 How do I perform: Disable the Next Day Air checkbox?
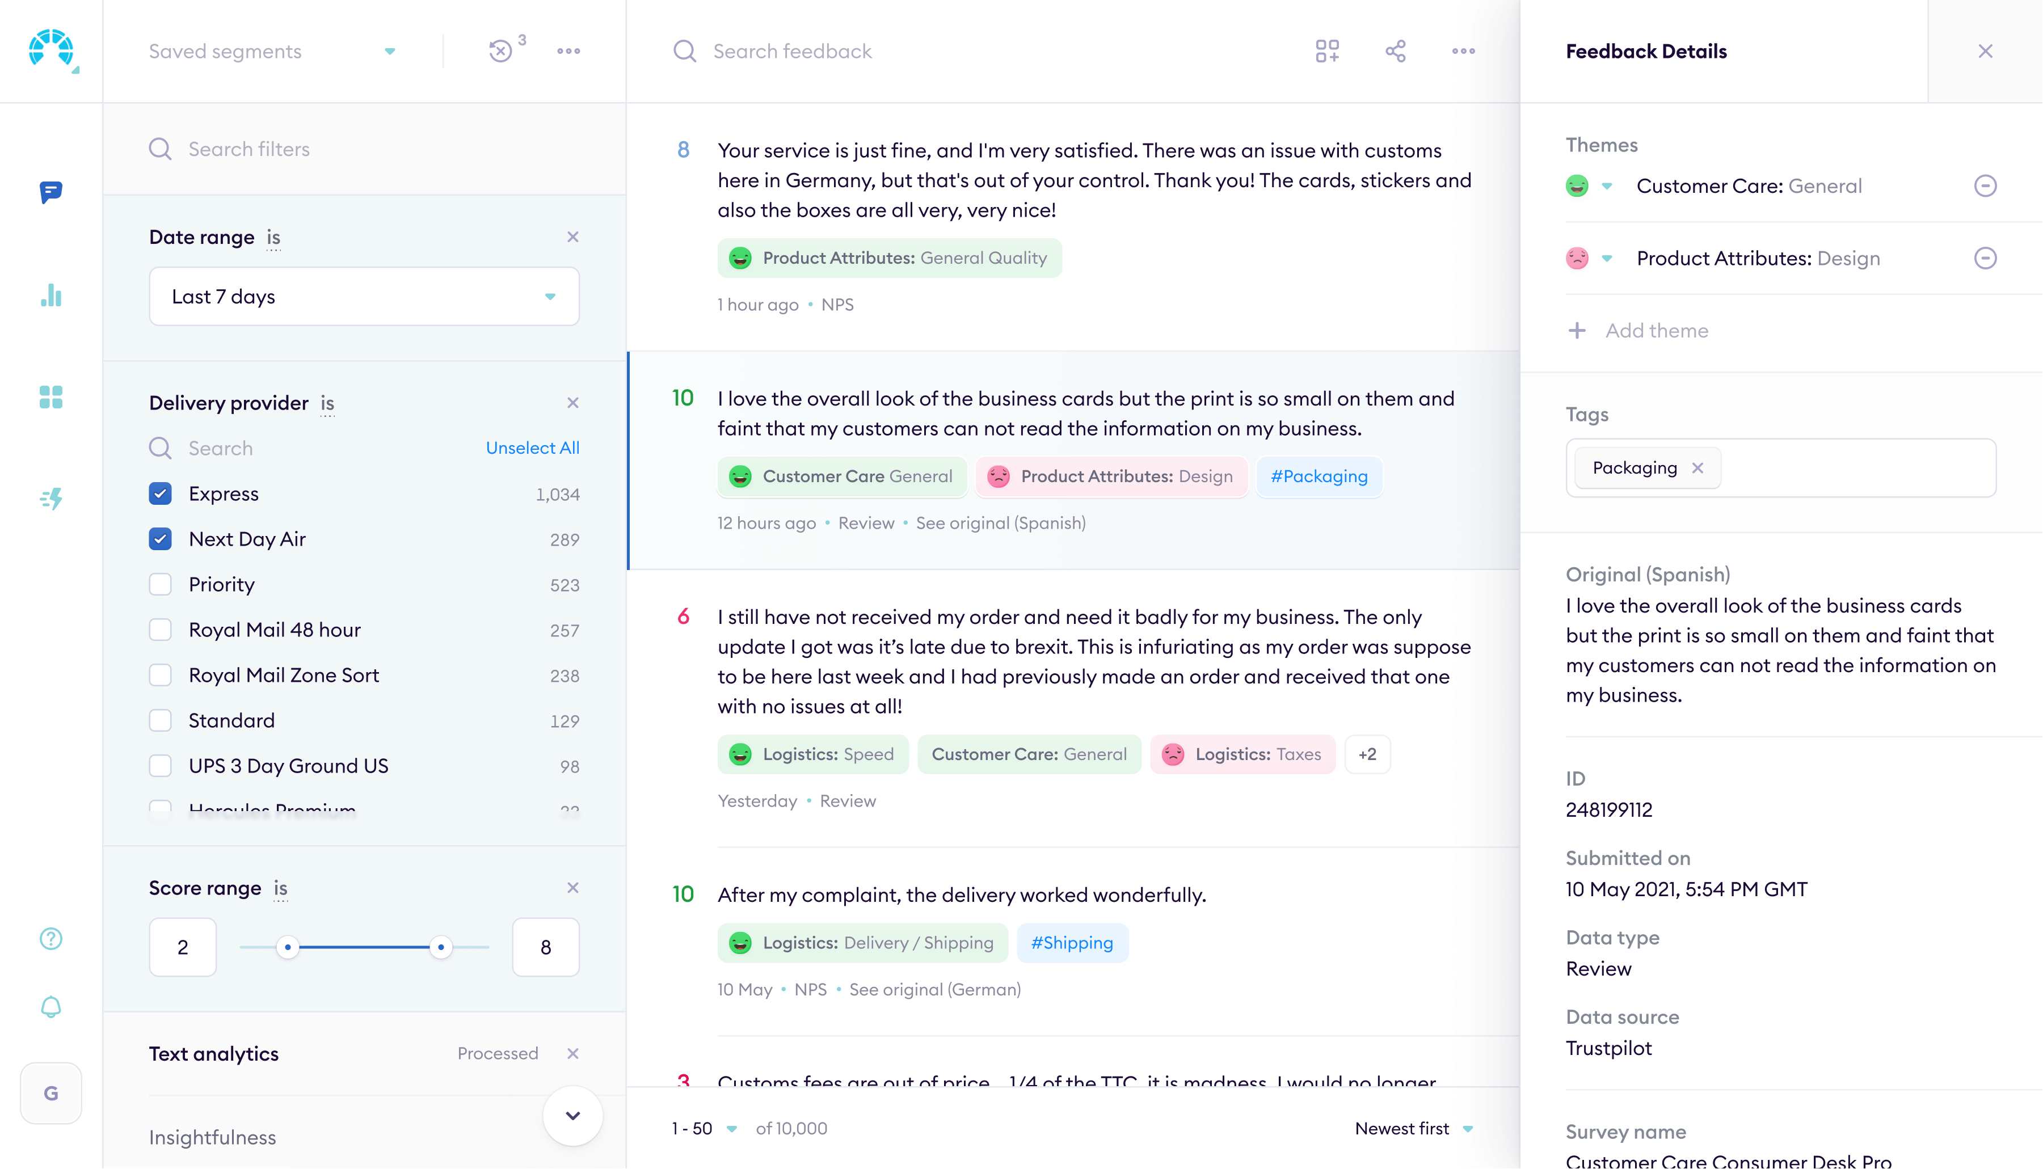point(161,539)
